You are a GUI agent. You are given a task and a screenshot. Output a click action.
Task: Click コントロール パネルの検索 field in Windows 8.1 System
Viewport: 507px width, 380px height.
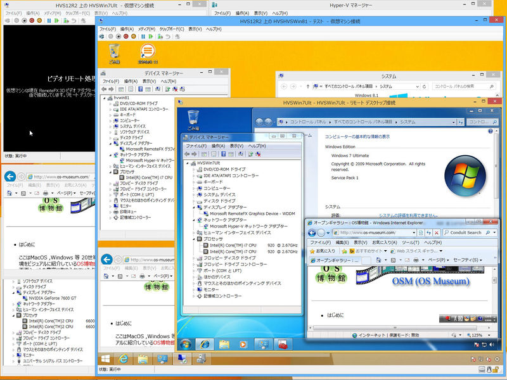coord(464,86)
